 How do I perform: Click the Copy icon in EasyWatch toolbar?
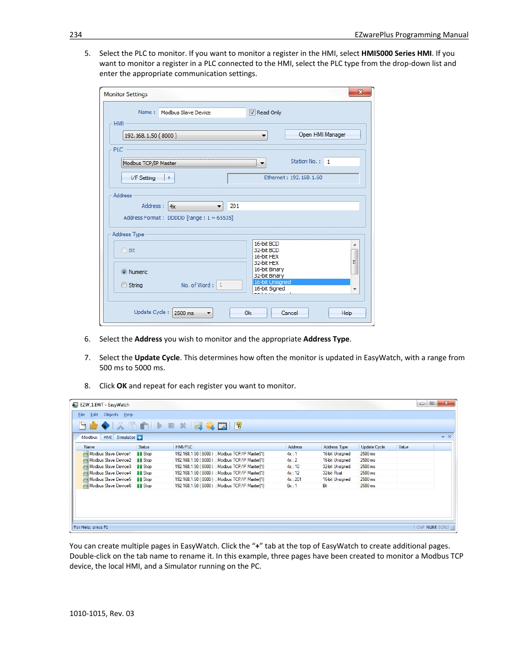132,426
